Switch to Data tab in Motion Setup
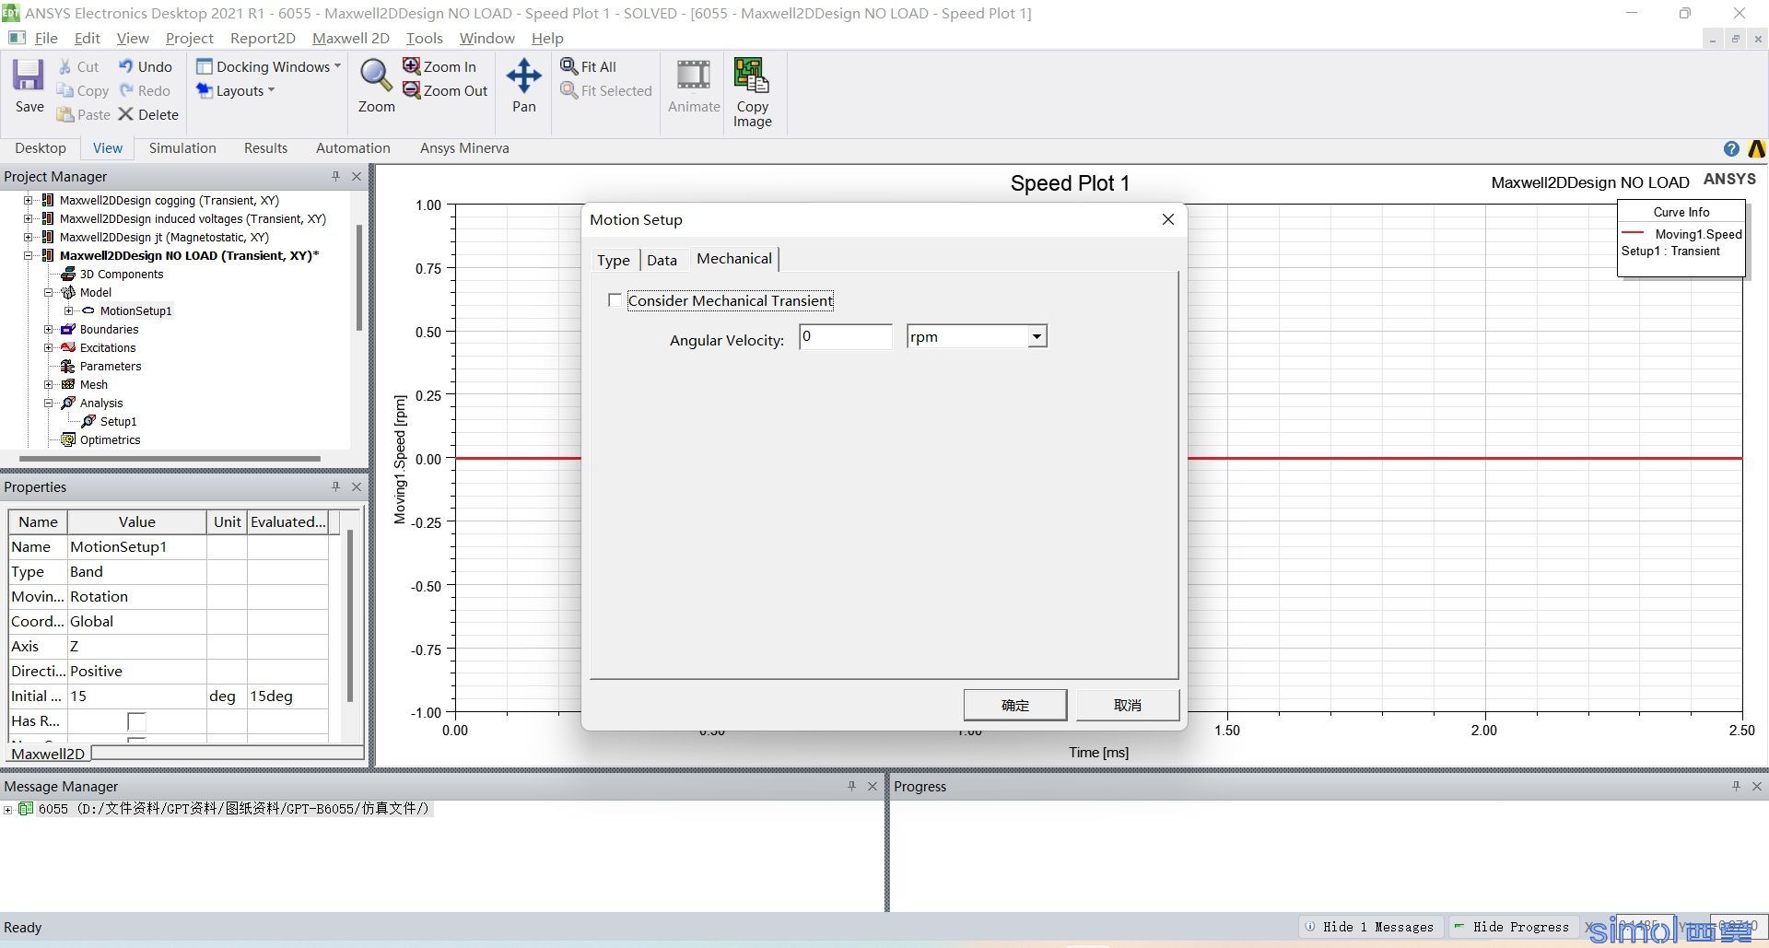The height and width of the screenshot is (948, 1769). [x=662, y=260]
